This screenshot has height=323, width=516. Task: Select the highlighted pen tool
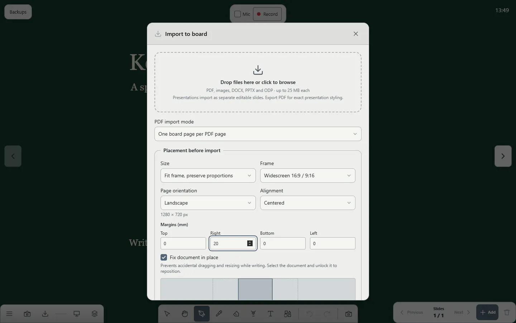click(202, 314)
